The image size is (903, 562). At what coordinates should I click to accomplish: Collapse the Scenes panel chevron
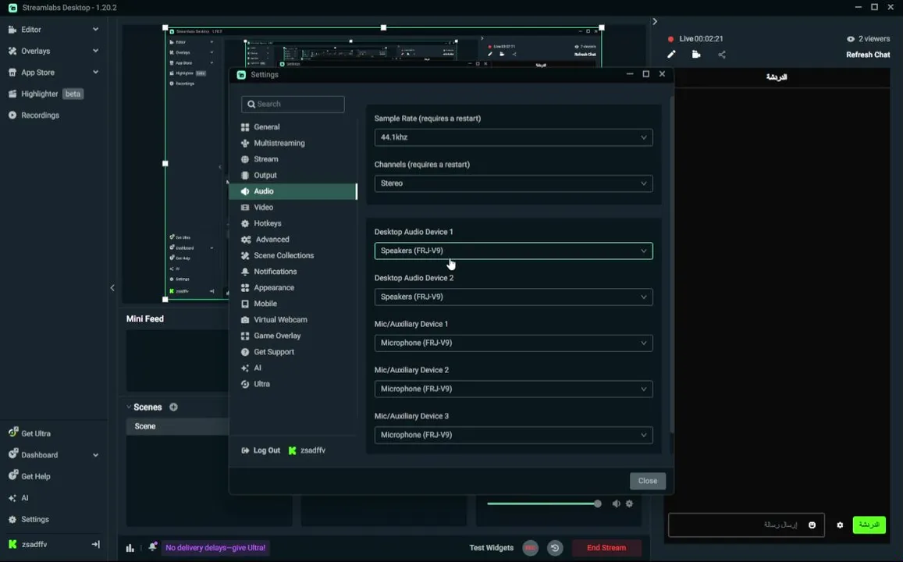129,407
